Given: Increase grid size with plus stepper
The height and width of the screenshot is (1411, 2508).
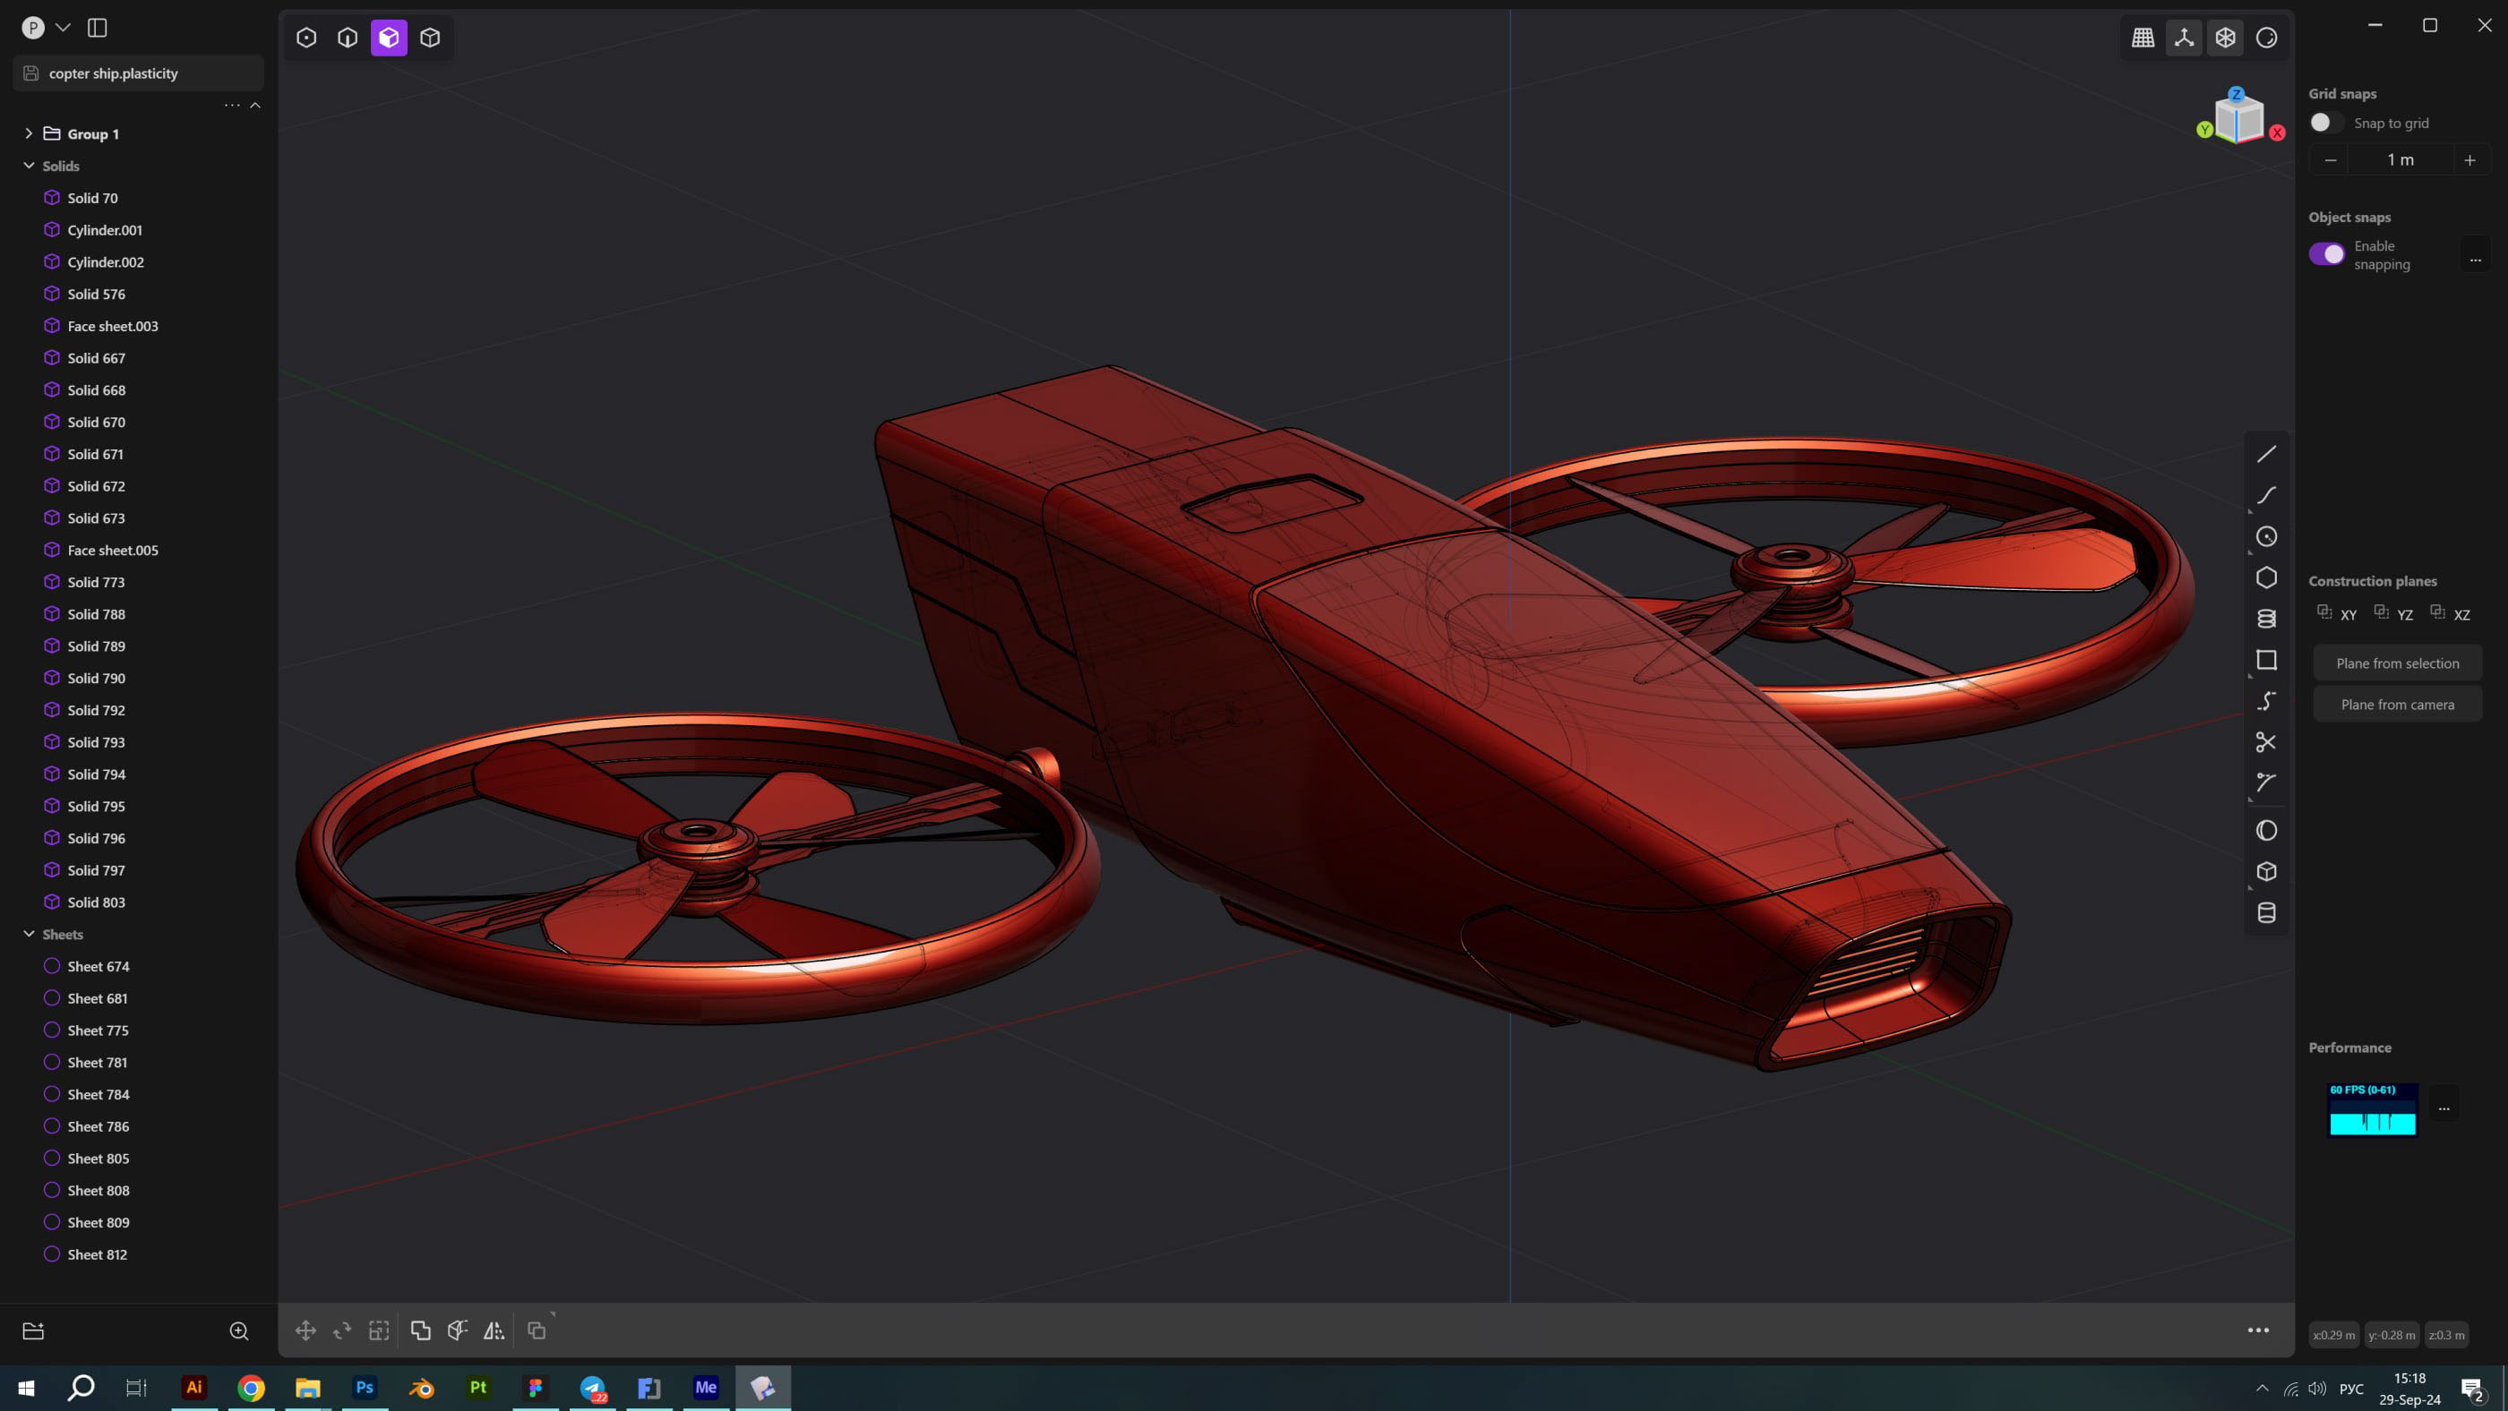Looking at the screenshot, I should (2469, 159).
